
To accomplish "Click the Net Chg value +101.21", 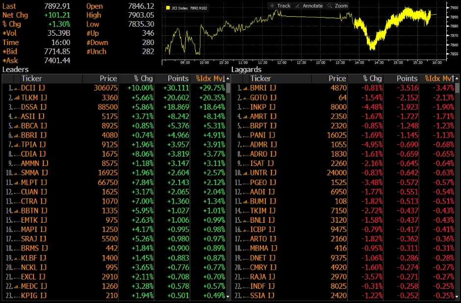I will [x=57, y=15].
